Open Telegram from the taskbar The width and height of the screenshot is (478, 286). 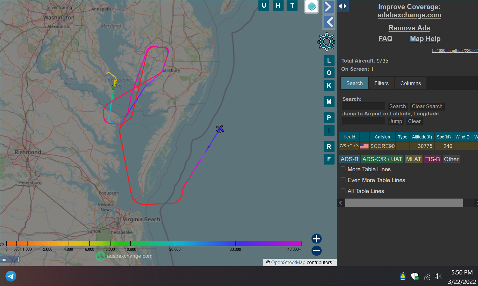point(11,276)
